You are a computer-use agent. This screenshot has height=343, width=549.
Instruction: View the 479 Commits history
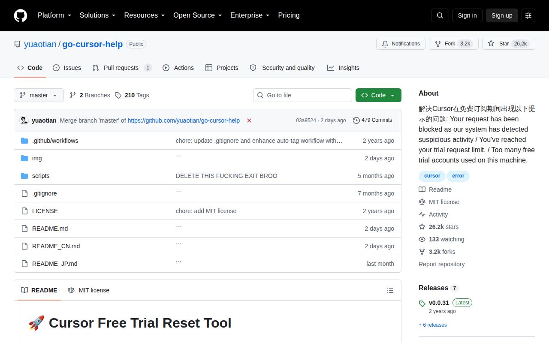tap(372, 120)
